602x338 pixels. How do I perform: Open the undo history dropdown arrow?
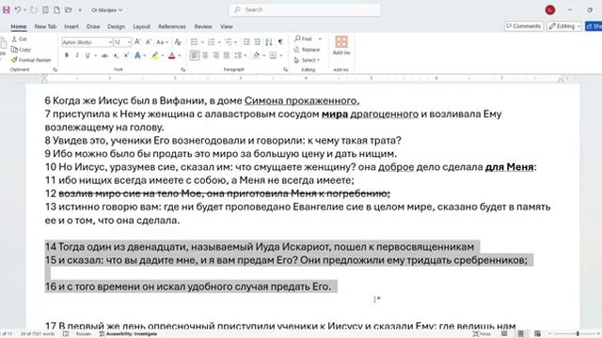coord(25,10)
